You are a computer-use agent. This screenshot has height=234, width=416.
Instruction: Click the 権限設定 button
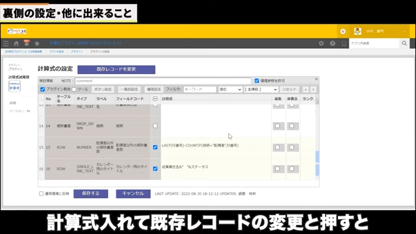point(154,90)
